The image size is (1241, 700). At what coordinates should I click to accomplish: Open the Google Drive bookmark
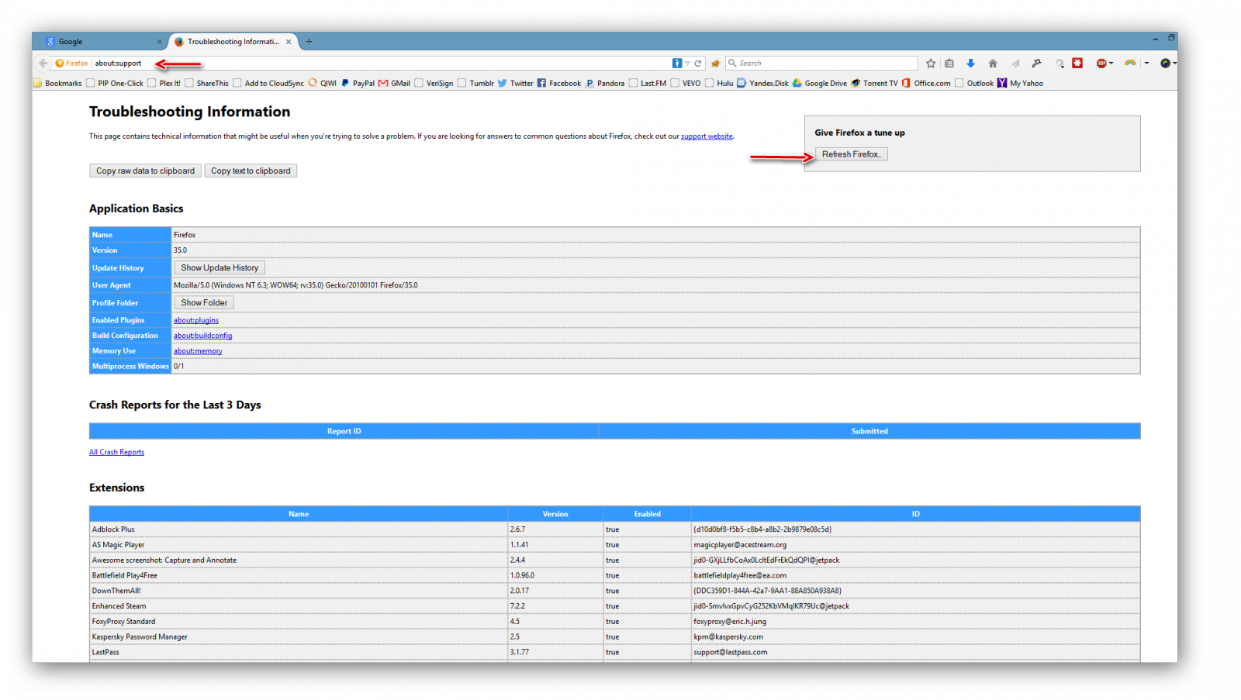(819, 84)
